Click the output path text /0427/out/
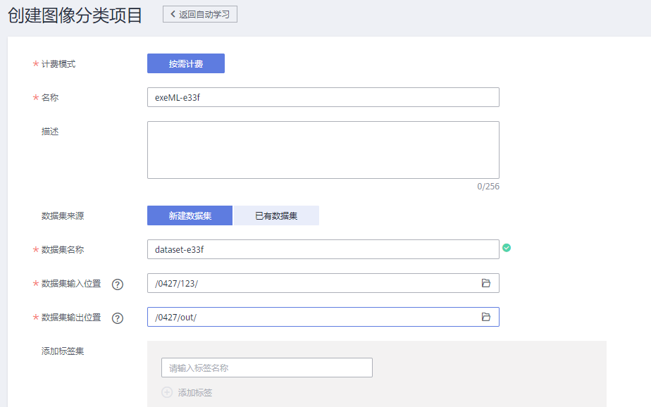The width and height of the screenshot is (651, 407). coord(175,317)
